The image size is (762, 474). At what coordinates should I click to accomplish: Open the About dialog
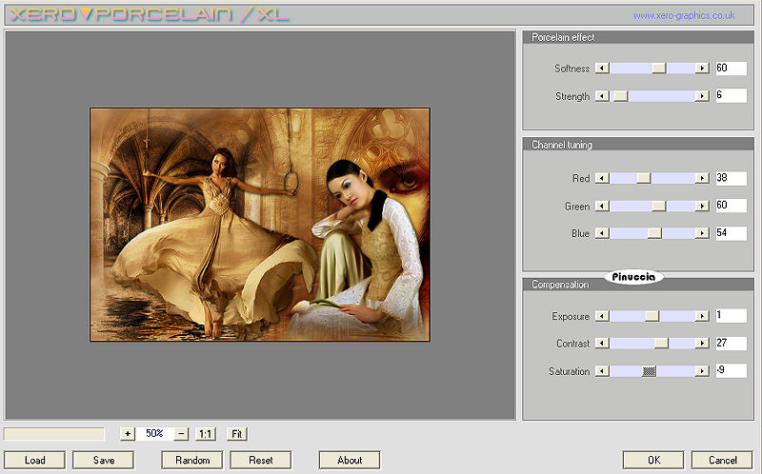[x=350, y=460]
